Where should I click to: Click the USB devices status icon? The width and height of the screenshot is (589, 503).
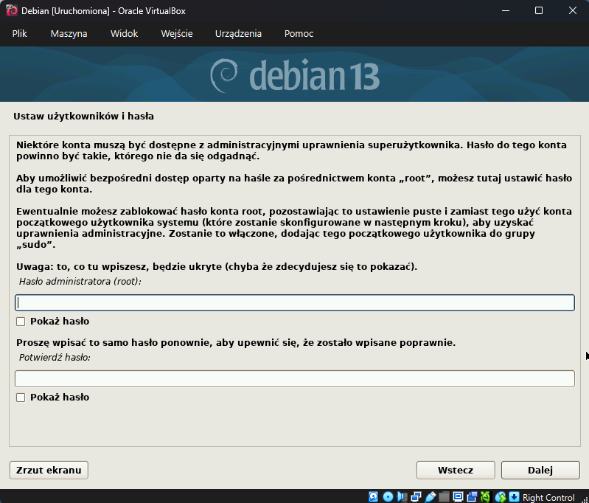(x=430, y=497)
